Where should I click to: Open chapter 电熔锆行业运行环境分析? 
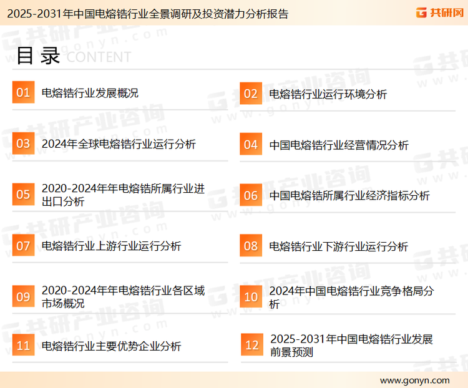(328, 94)
